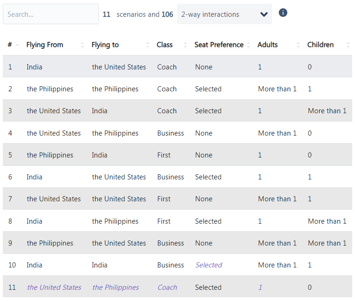
Task: Click highlighted the United States in row 11
Action: (54, 287)
